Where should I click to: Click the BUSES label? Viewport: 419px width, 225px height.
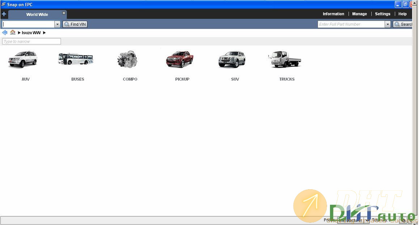[x=78, y=79]
